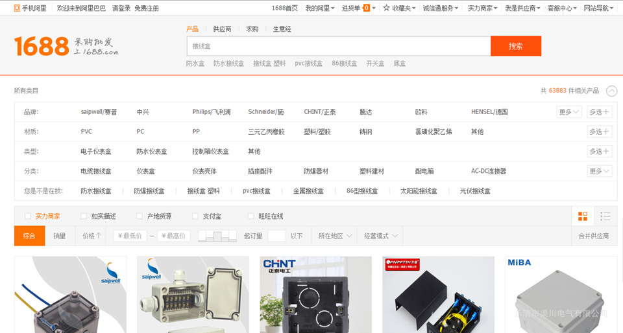Image resolution: width=623 pixels, height=333 pixels.
Task: Check the 如实描述 filter
Action: pyautogui.click(x=84, y=216)
